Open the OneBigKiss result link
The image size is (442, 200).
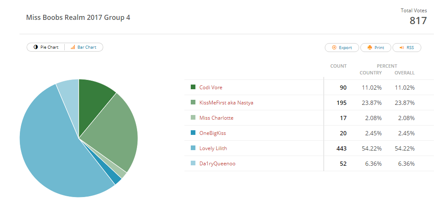[x=213, y=133]
